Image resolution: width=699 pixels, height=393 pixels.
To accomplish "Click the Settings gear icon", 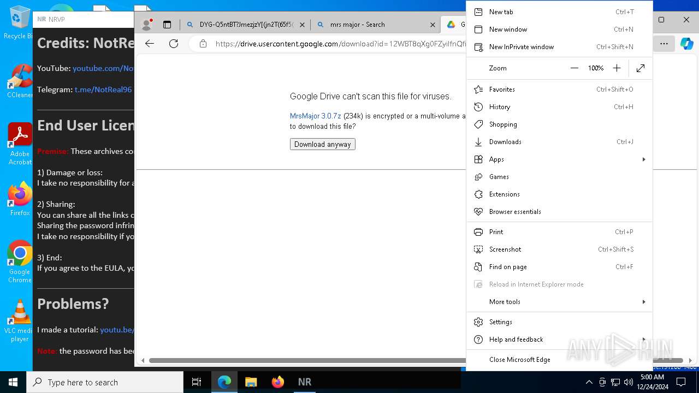I will (478, 322).
